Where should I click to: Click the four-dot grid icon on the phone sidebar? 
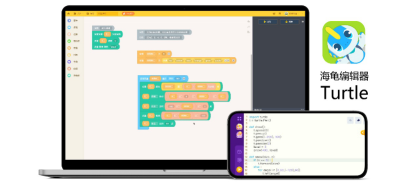[239, 118]
